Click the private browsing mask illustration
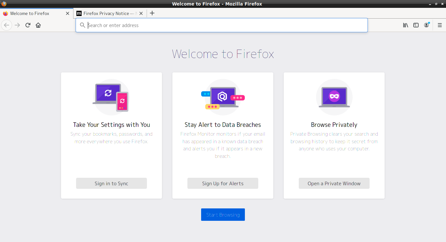This screenshot has height=242, width=446. [x=334, y=97]
